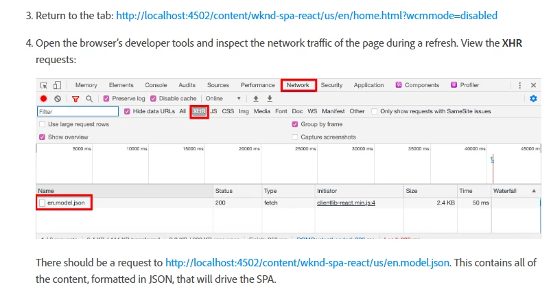Image resolution: width=551 pixels, height=289 pixels.
Task: Filter requests by Manifest
Action: click(333, 111)
